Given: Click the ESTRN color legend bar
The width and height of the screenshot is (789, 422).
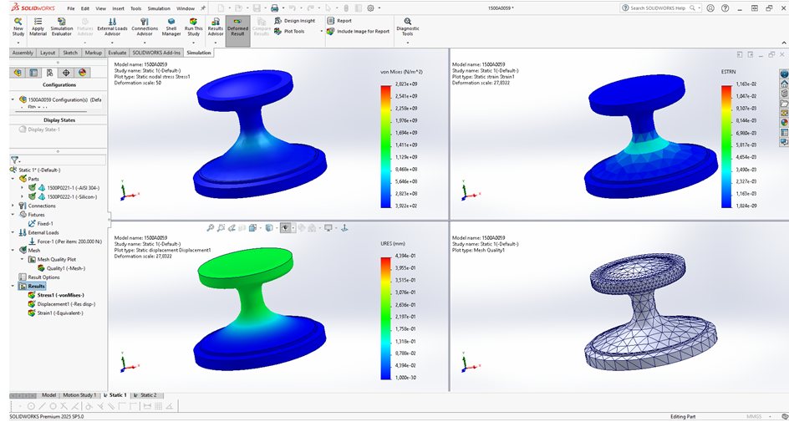Looking at the screenshot, I should [726, 146].
